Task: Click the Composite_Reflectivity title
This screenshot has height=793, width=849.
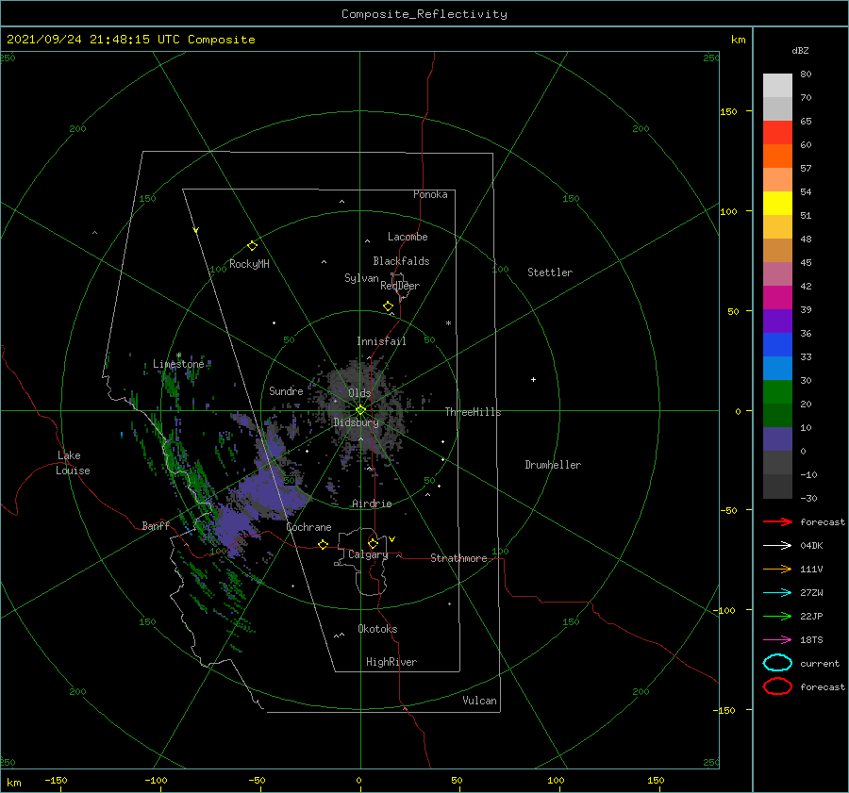Action: [424, 14]
